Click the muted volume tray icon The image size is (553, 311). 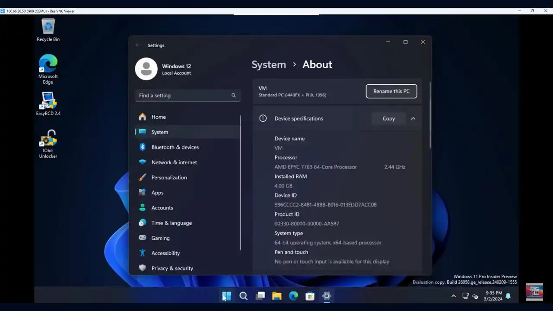[475, 296]
